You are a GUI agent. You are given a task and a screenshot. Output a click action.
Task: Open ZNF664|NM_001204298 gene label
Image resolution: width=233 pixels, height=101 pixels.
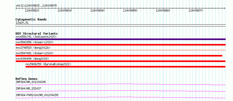(x=31, y=82)
